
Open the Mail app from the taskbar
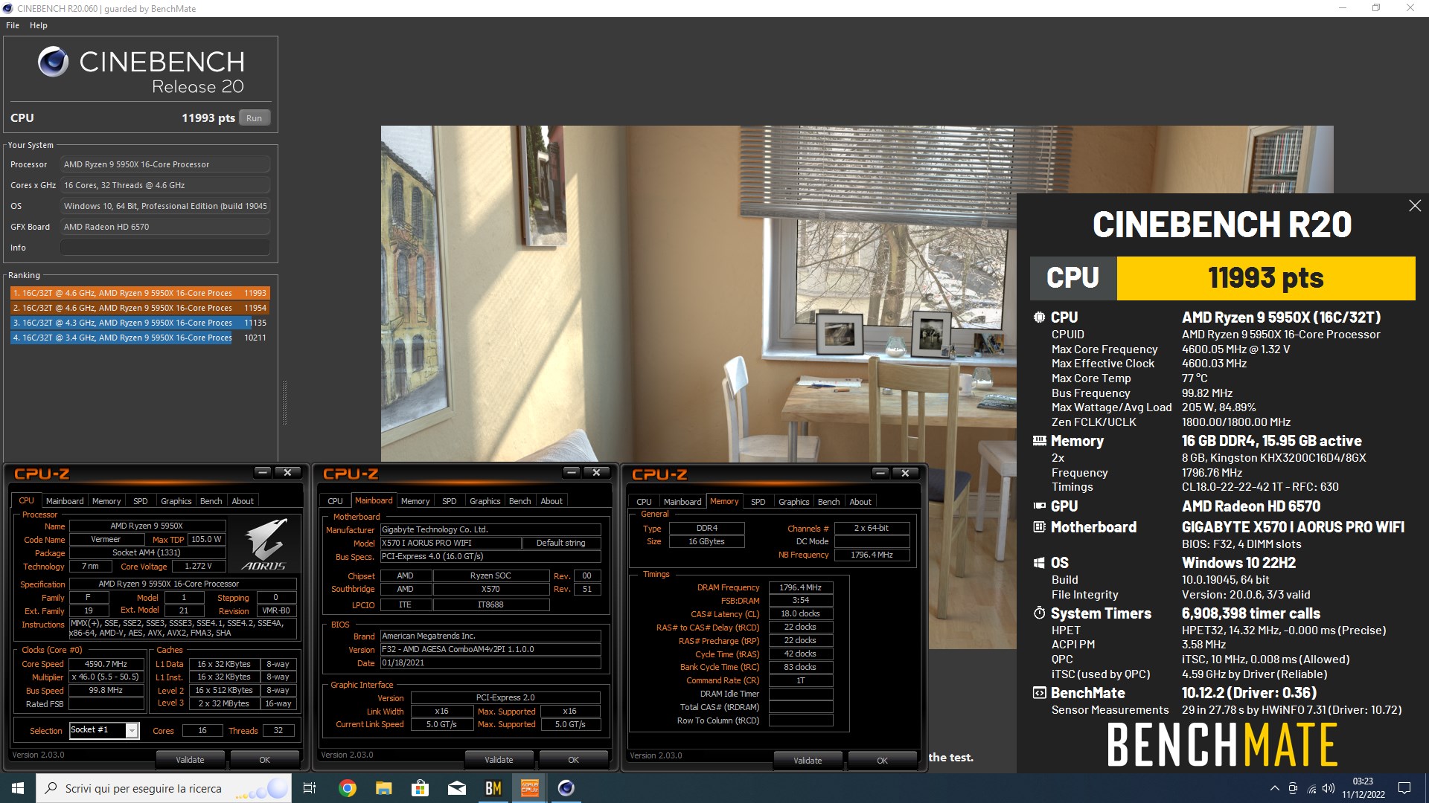(x=456, y=788)
